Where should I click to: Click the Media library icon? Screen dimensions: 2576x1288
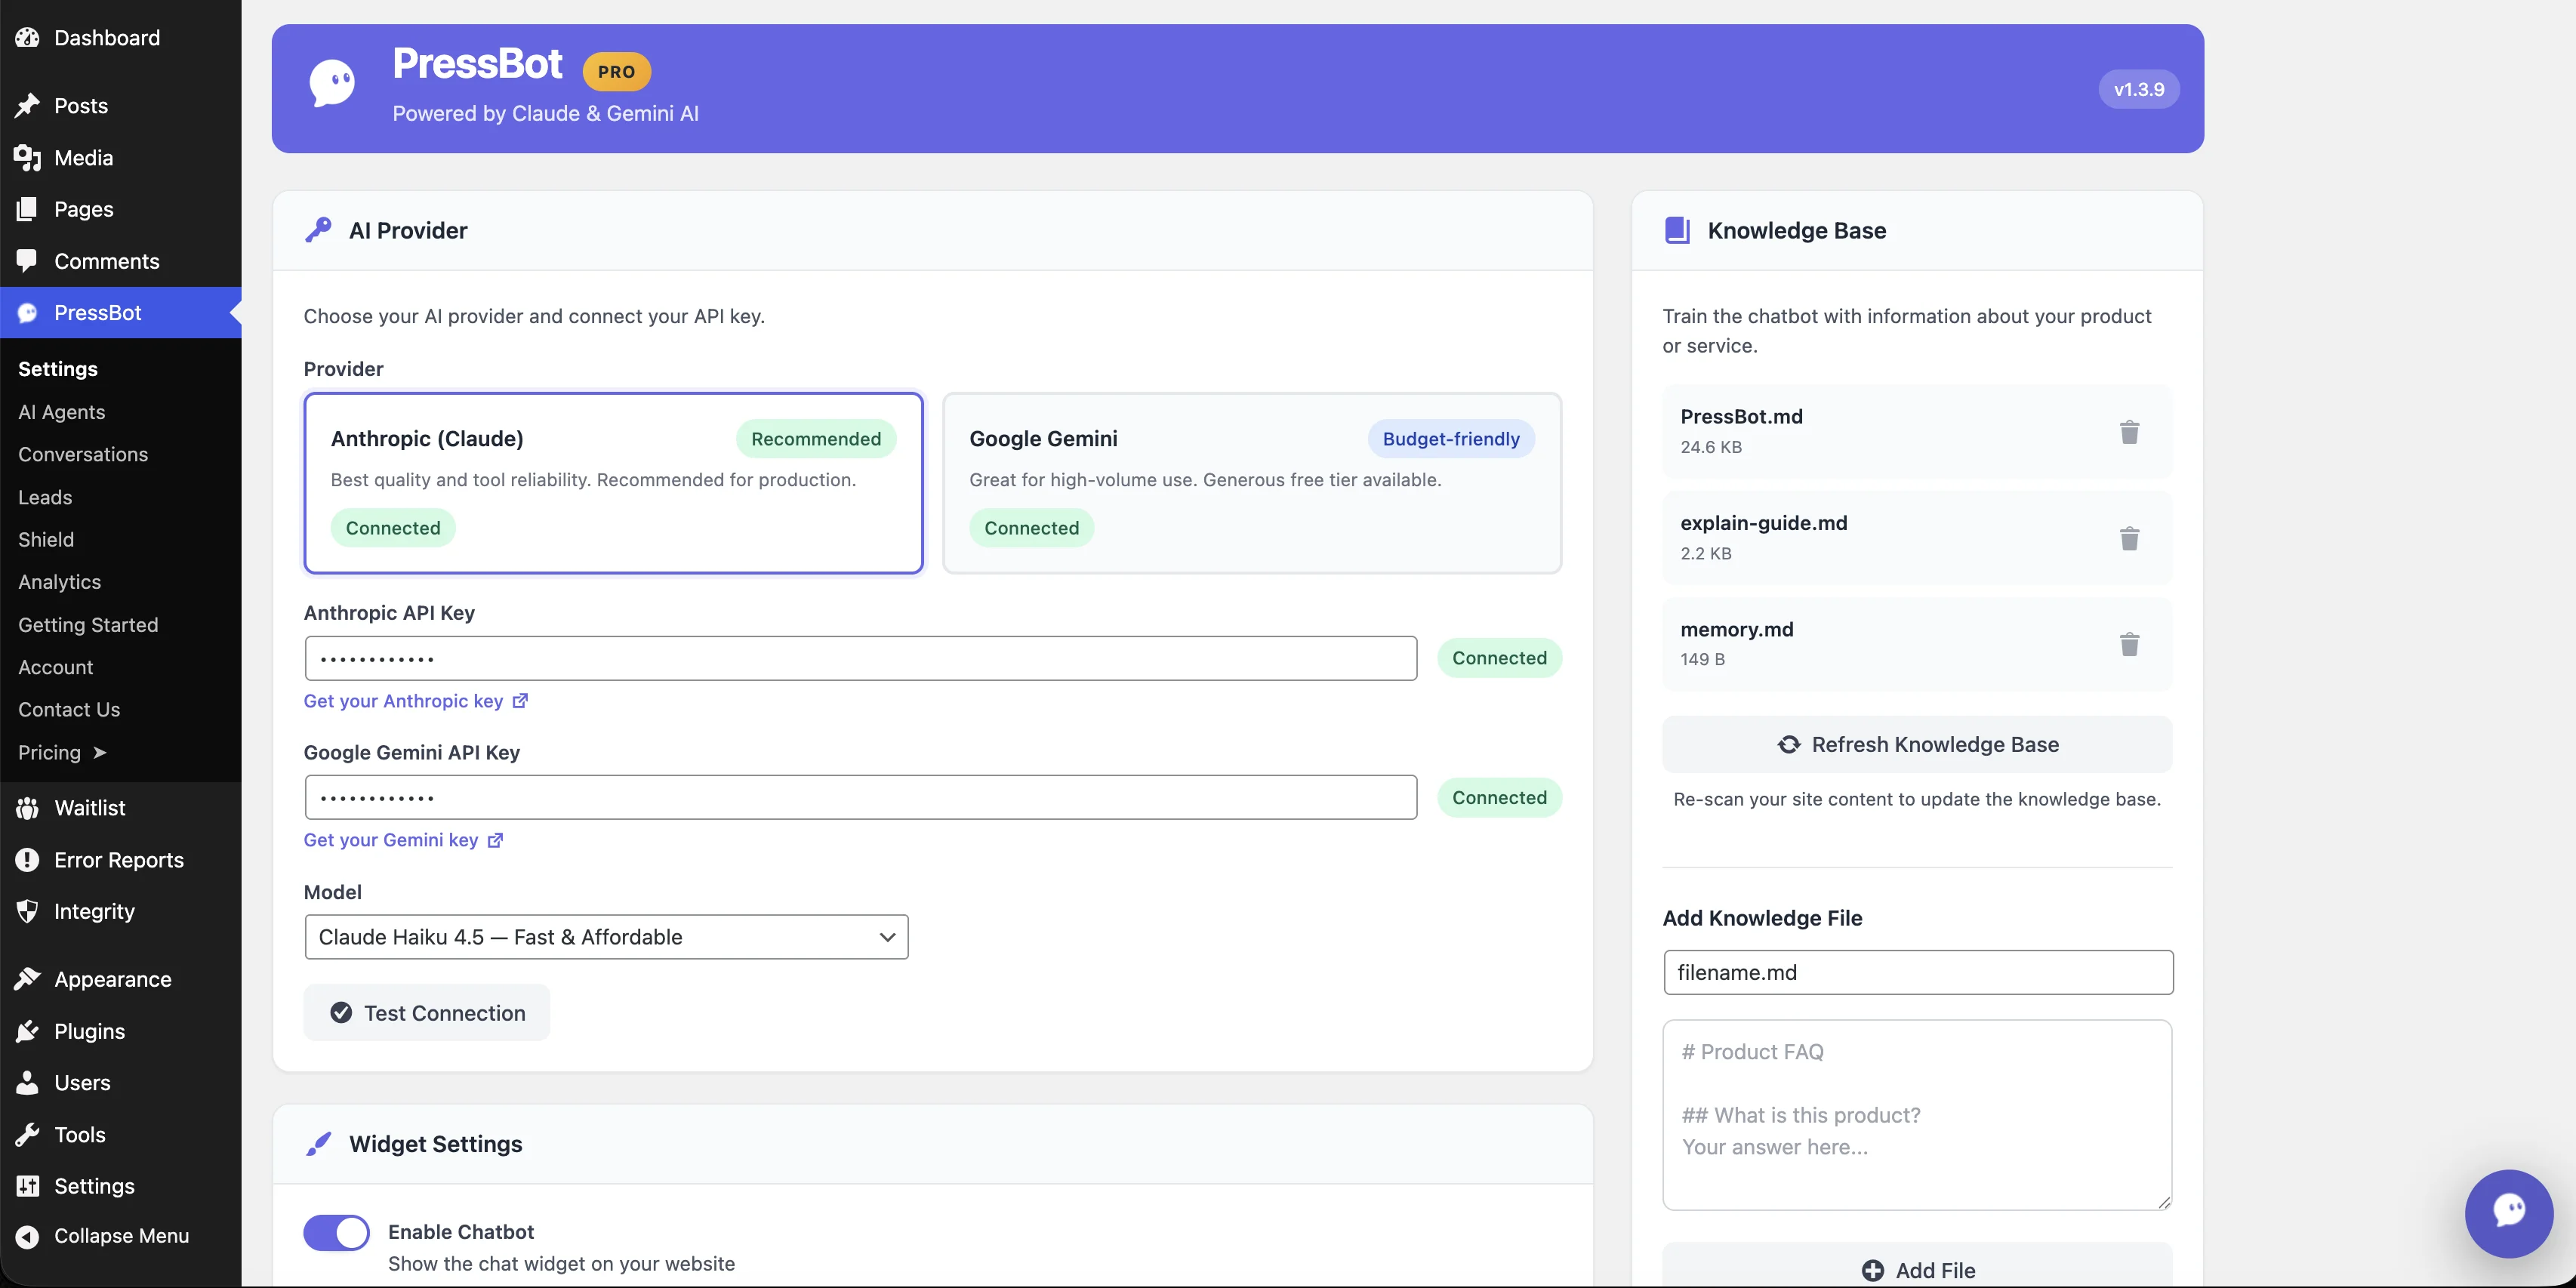click(28, 157)
